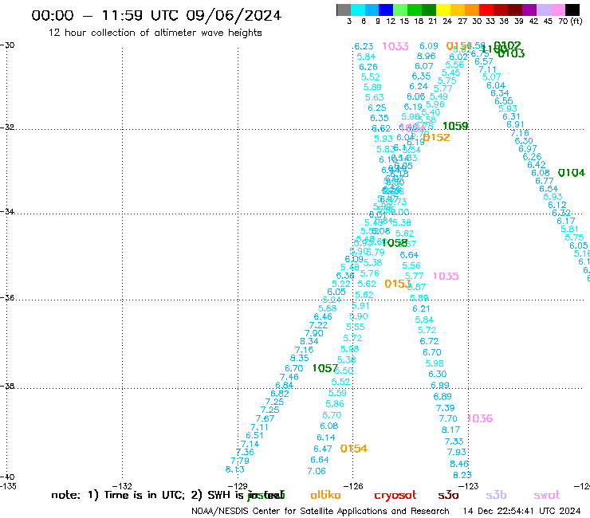
Task: Click the pink swot time label "1033"
Action: pos(395,46)
